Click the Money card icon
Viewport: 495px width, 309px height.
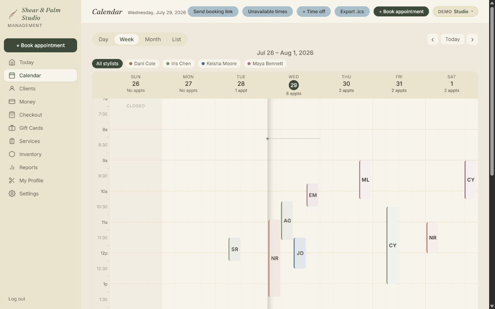12,102
